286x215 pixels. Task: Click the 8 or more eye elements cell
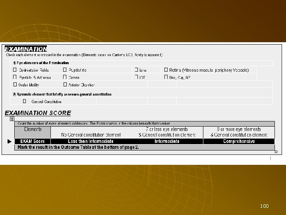click(x=239, y=132)
